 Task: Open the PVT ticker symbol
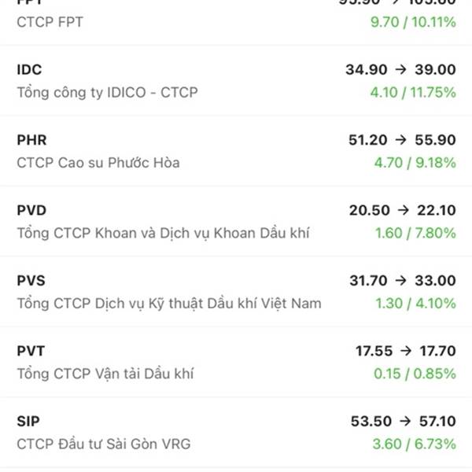point(31,351)
